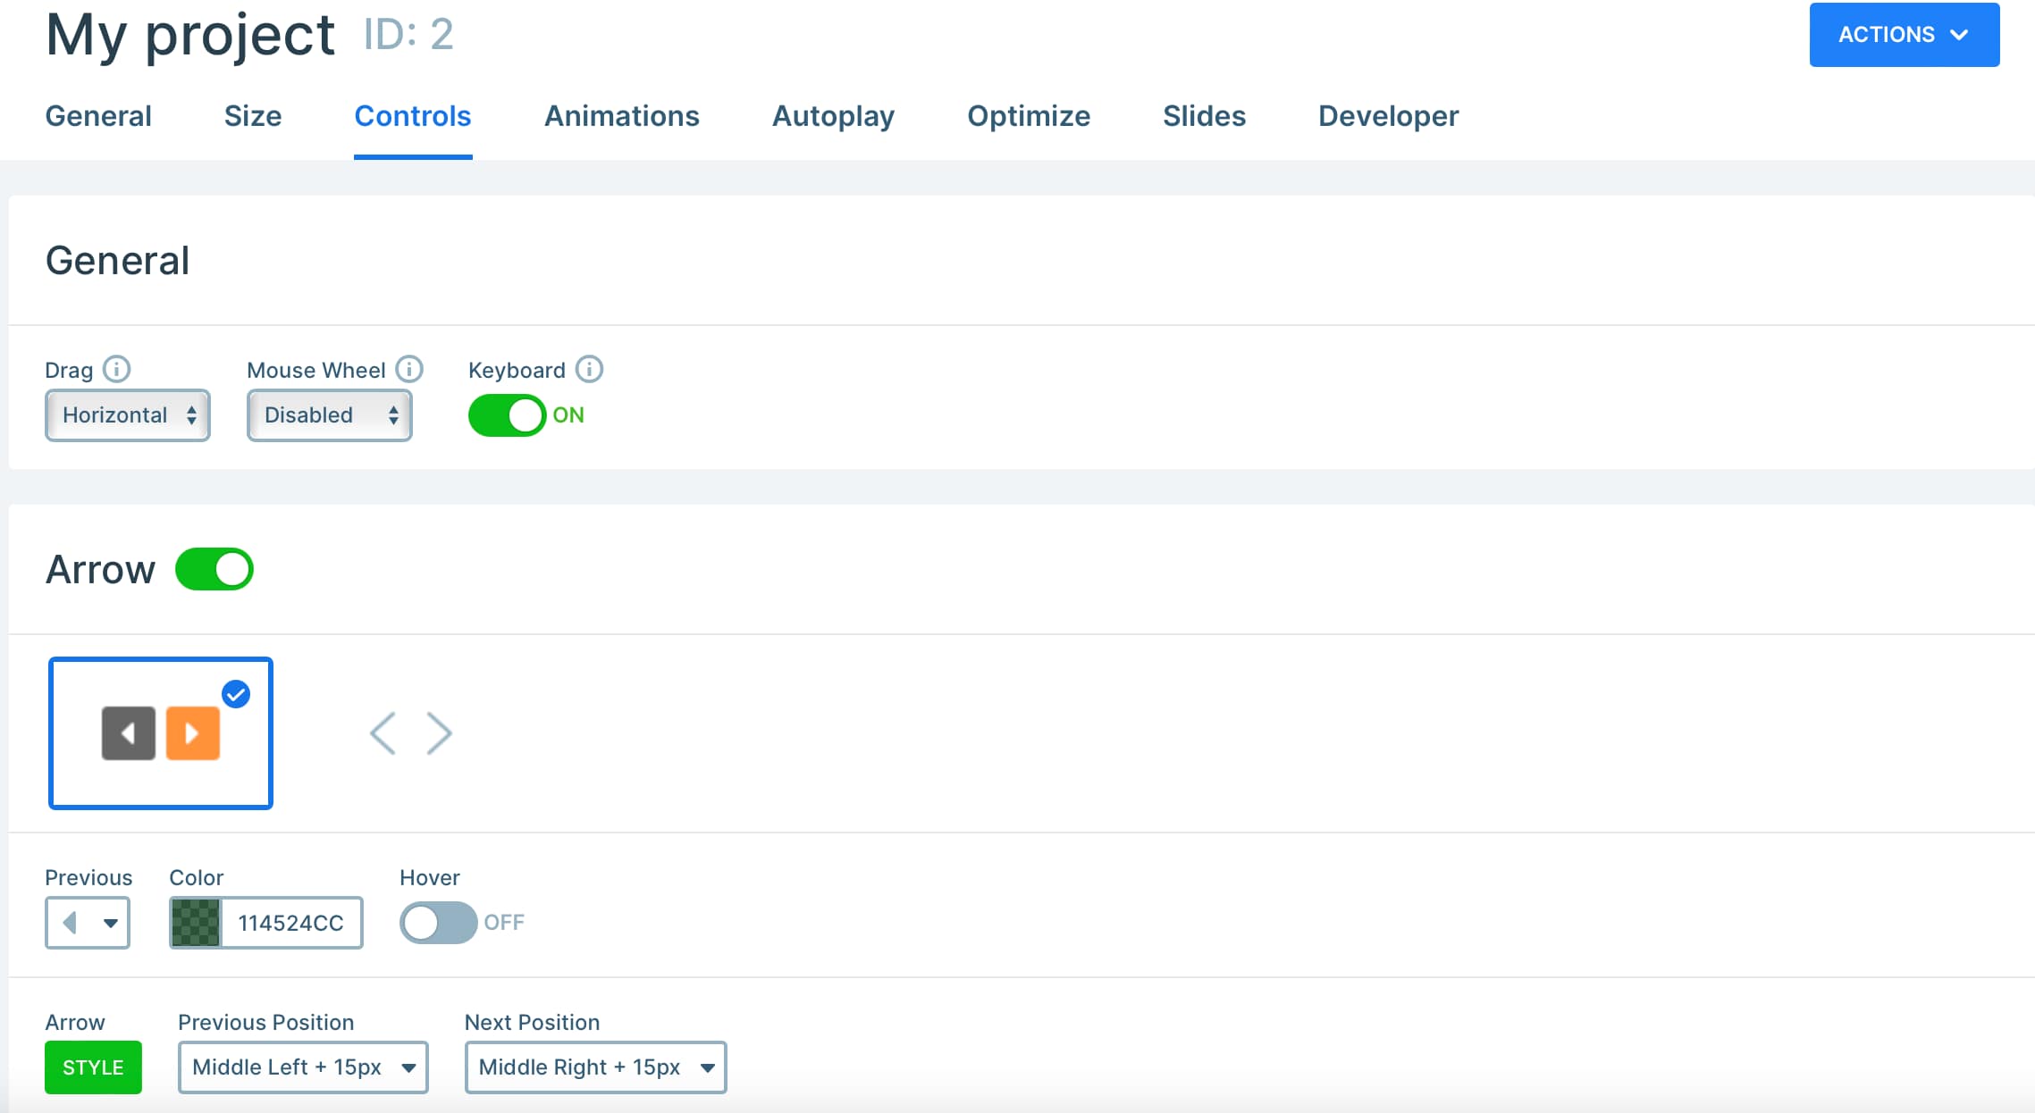Image resolution: width=2035 pixels, height=1113 pixels.
Task: Open the arrow color picker swatch
Action: pos(196,922)
